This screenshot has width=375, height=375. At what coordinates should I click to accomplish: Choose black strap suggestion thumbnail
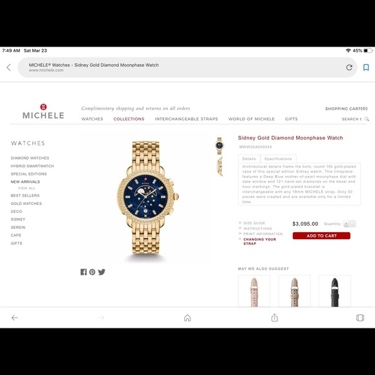(x=335, y=292)
